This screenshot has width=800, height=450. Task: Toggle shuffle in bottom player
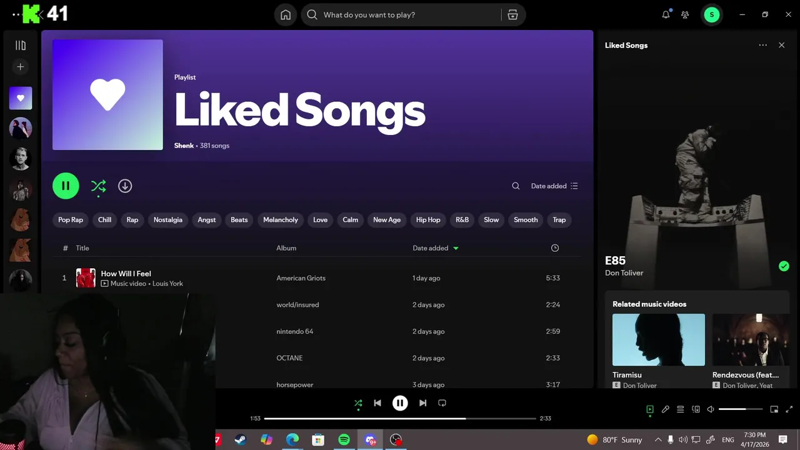coord(358,403)
